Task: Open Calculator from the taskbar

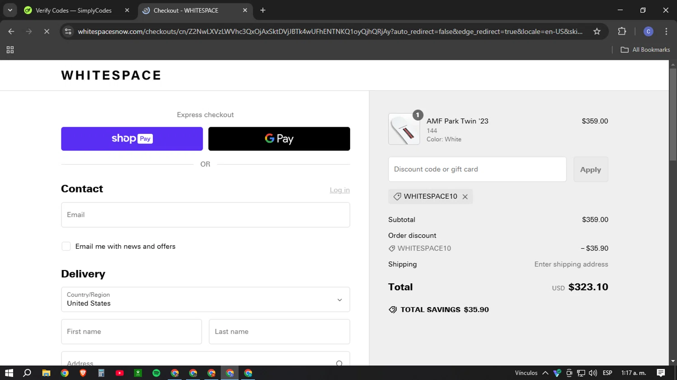Action: coord(101,373)
